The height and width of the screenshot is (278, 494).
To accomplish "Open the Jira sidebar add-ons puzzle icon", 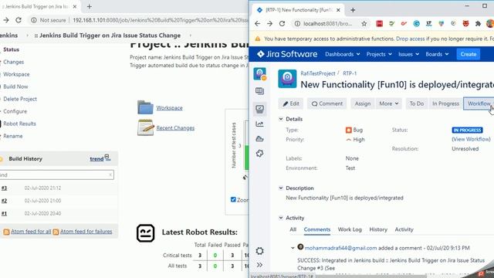I will [259, 154].
